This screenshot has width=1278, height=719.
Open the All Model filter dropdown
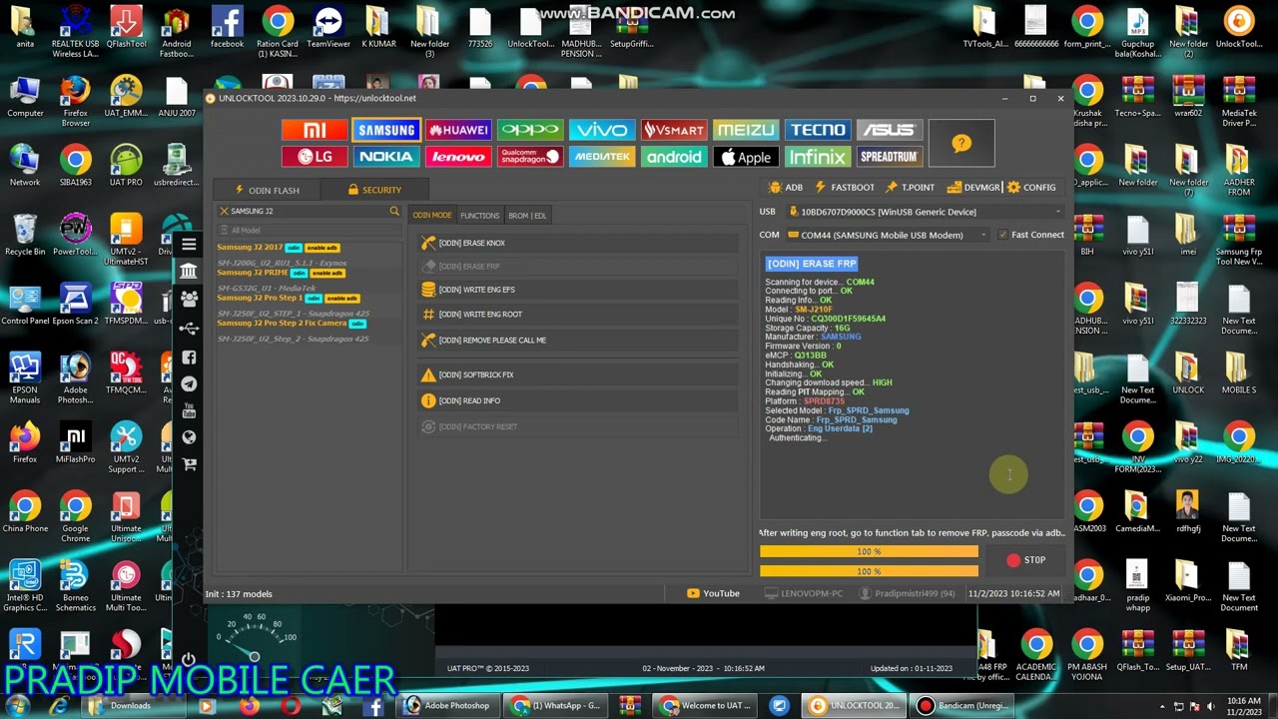(308, 230)
